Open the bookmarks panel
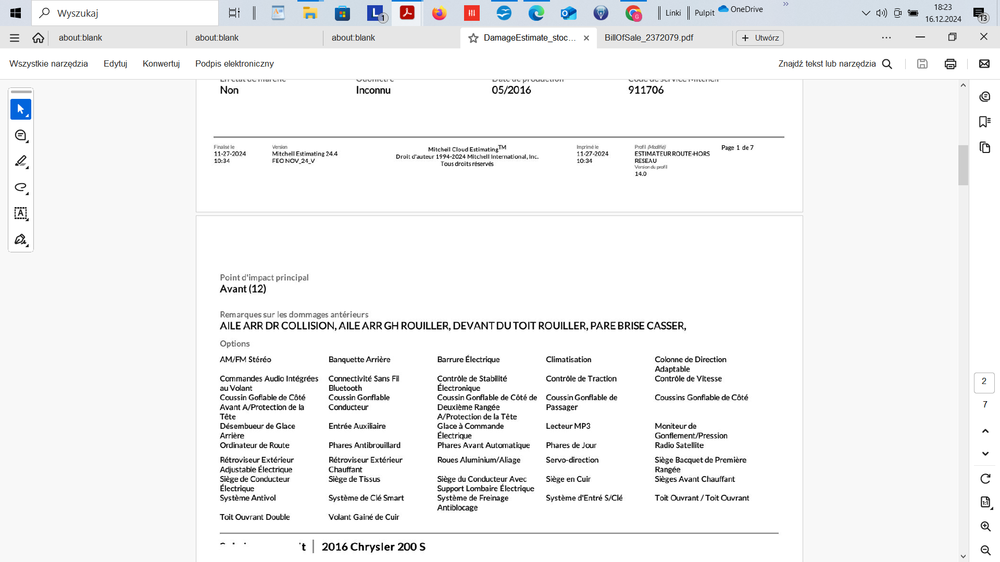 984,122
